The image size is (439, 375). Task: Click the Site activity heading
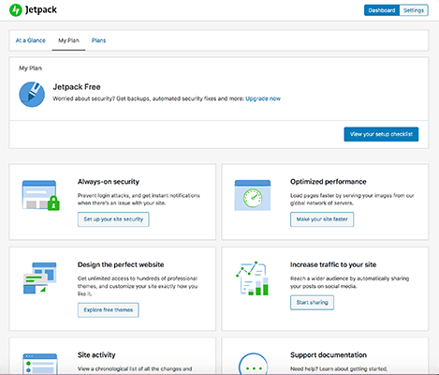pos(96,355)
